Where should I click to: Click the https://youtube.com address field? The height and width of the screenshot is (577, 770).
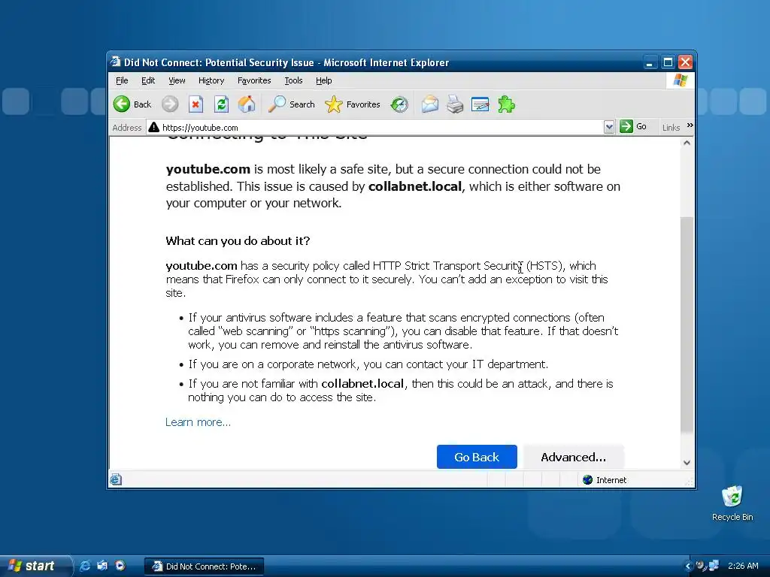point(374,127)
